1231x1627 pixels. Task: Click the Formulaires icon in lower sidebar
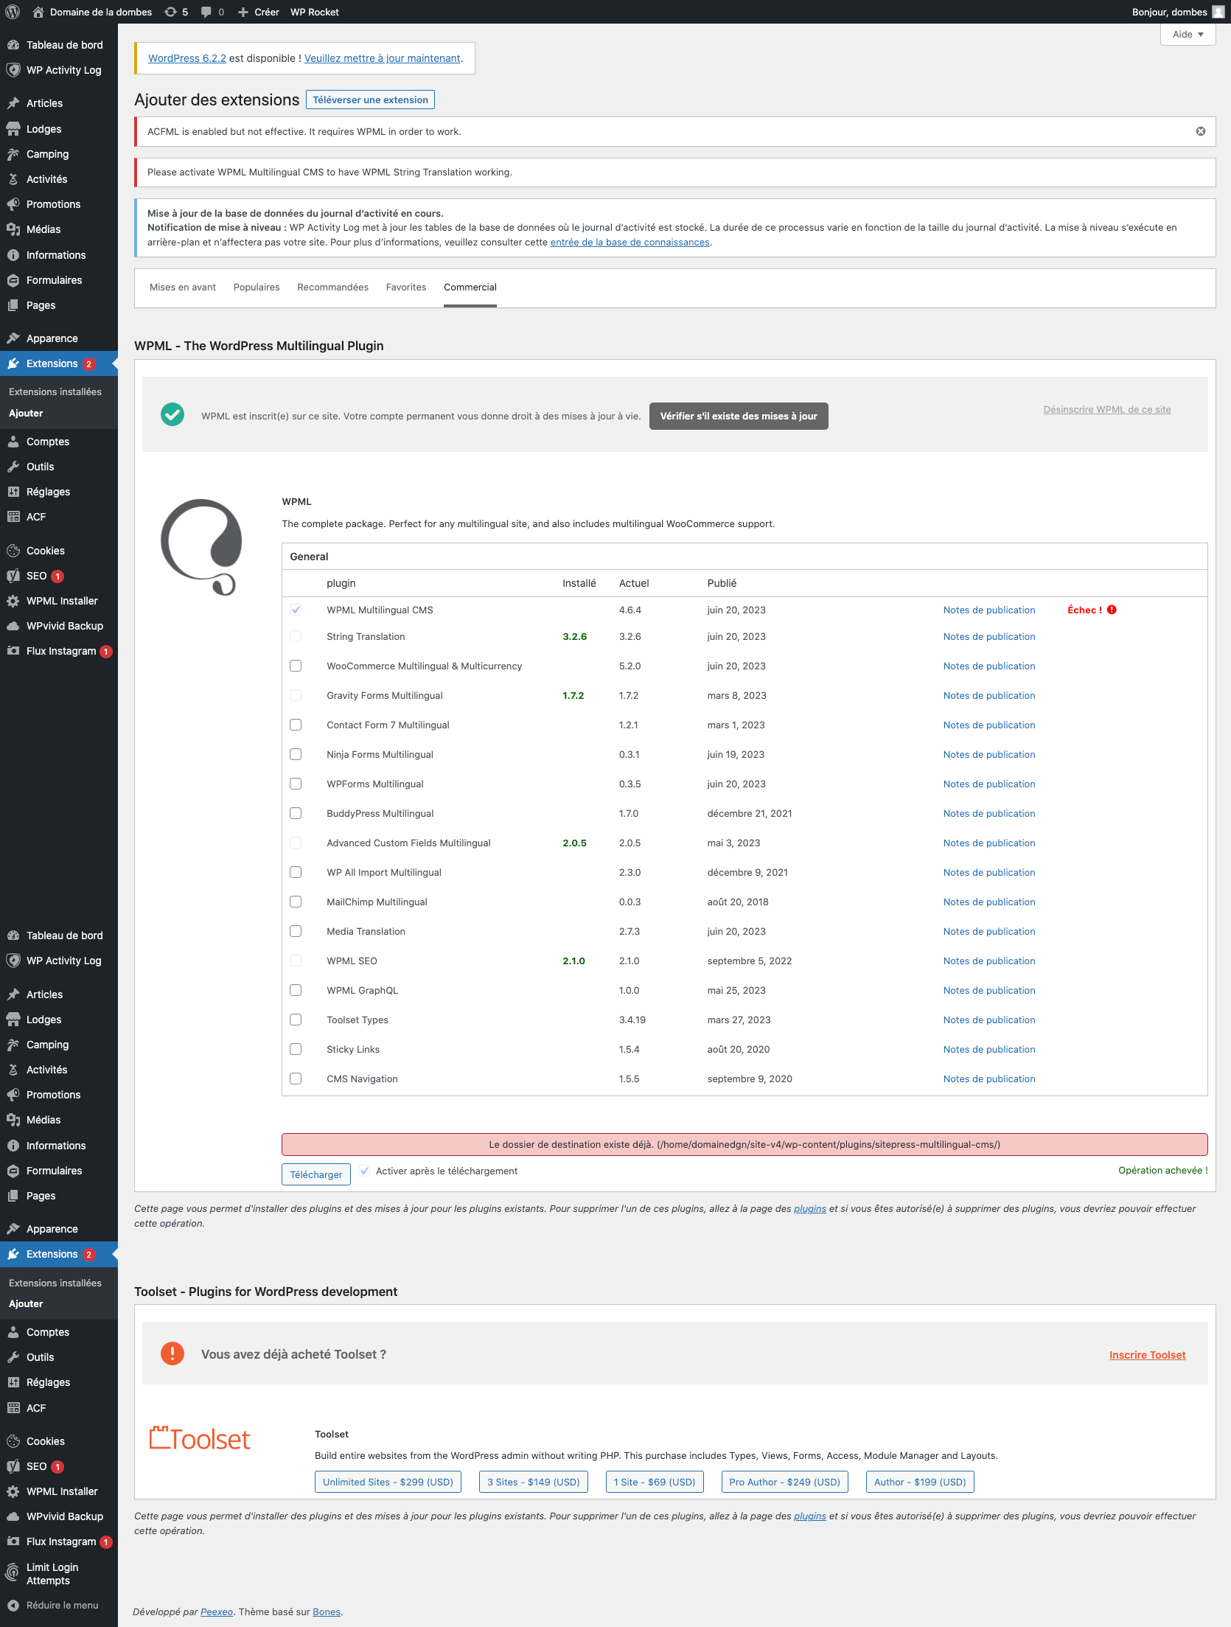coord(13,1171)
